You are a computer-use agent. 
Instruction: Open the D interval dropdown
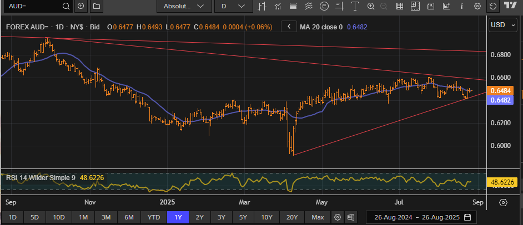coord(233,6)
